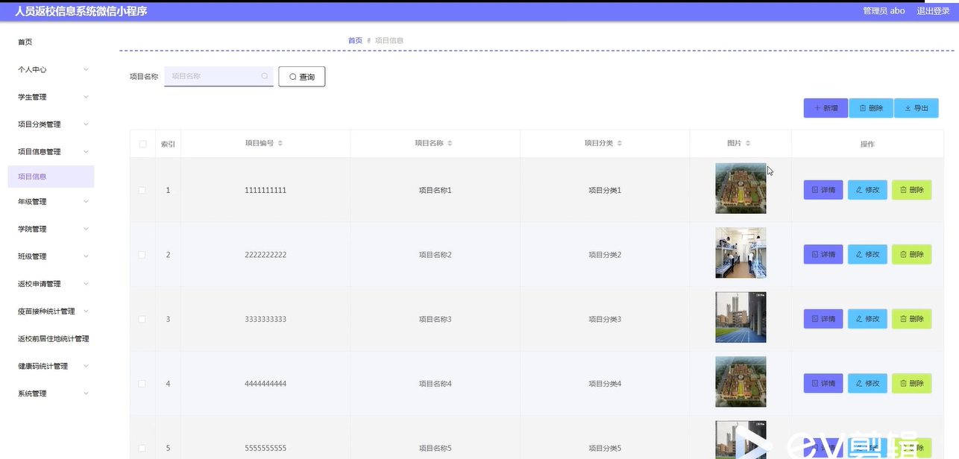Screen dimensions: 959x459
Task: Expand the 年级管理 sidebar menu
Action: point(51,201)
